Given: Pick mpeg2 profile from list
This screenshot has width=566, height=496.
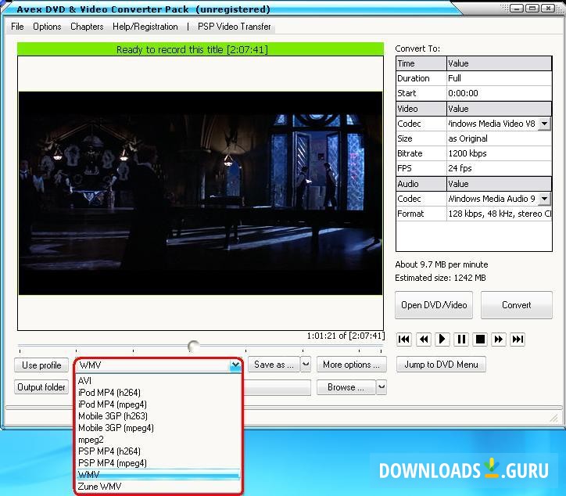Looking at the screenshot, I should pyautogui.click(x=159, y=440).
